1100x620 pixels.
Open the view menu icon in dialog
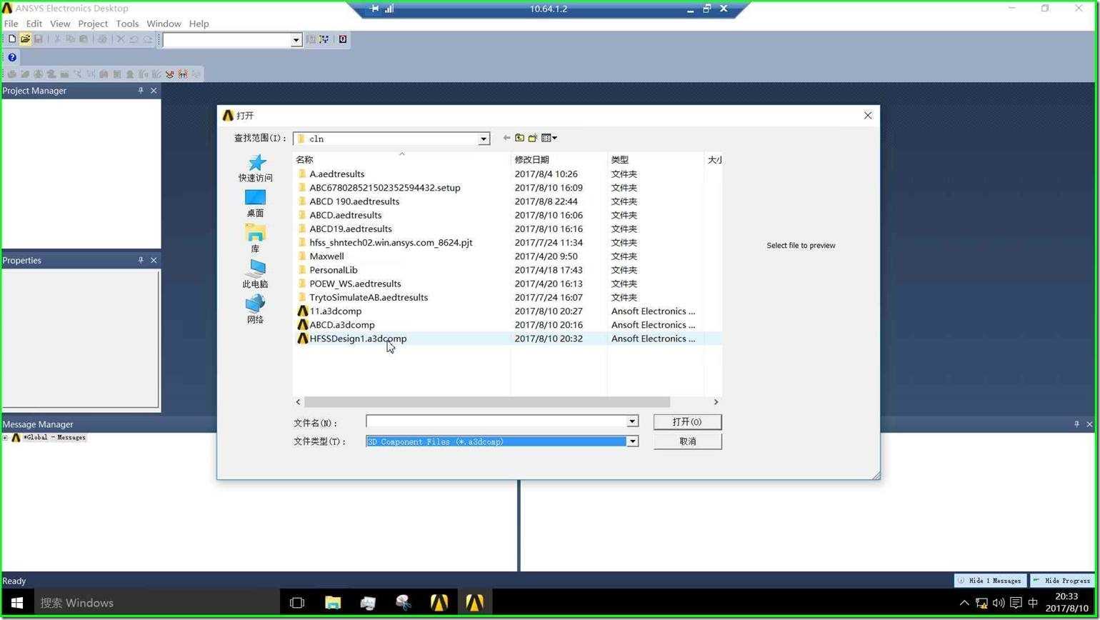coord(549,138)
